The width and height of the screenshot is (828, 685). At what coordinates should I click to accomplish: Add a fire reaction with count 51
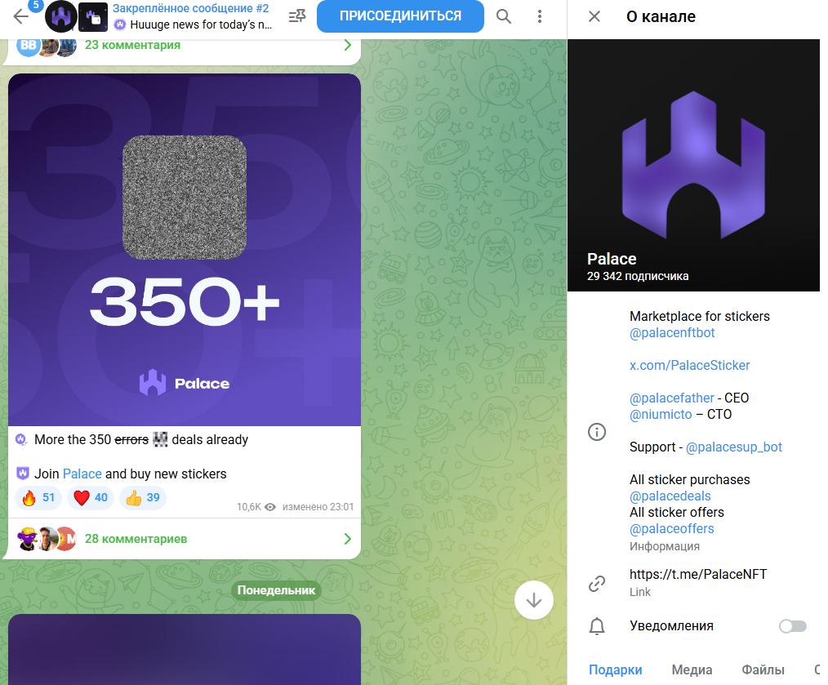pyautogui.click(x=38, y=497)
